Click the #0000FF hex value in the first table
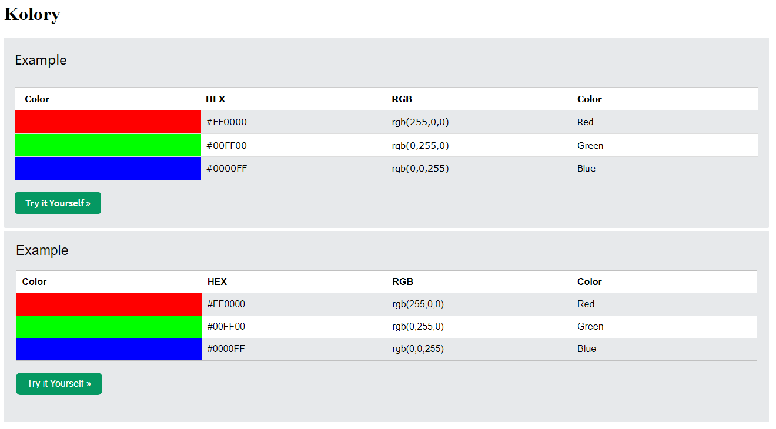Screen dimensions: 776x429 pyautogui.click(x=226, y=169)
